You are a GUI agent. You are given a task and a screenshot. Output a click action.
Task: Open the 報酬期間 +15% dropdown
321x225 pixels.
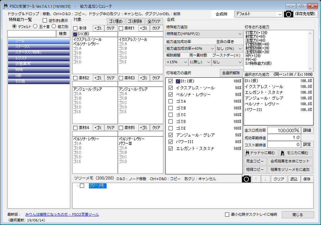pos(177,62)
